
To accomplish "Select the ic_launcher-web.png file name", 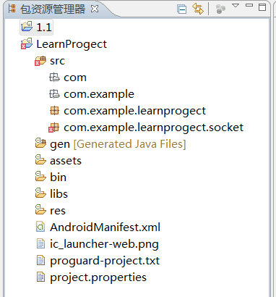I will [104, 244].
